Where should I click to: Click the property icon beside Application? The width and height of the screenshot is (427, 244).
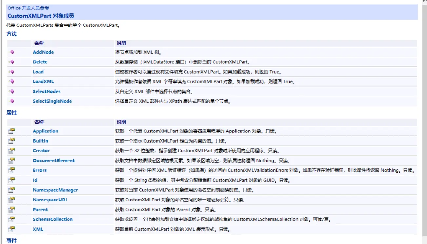pyautogui.click(x=11, y=131)
